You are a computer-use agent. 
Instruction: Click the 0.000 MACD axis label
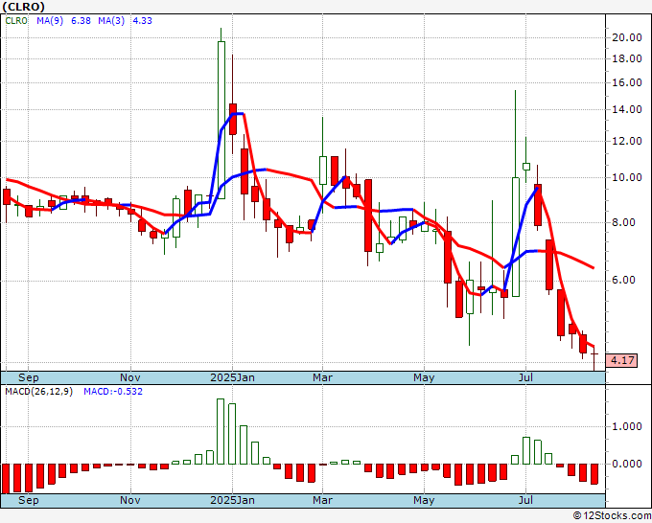627,464
